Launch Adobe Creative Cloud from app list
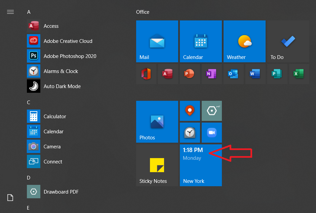316x213 pixels. tap(34, 41)
